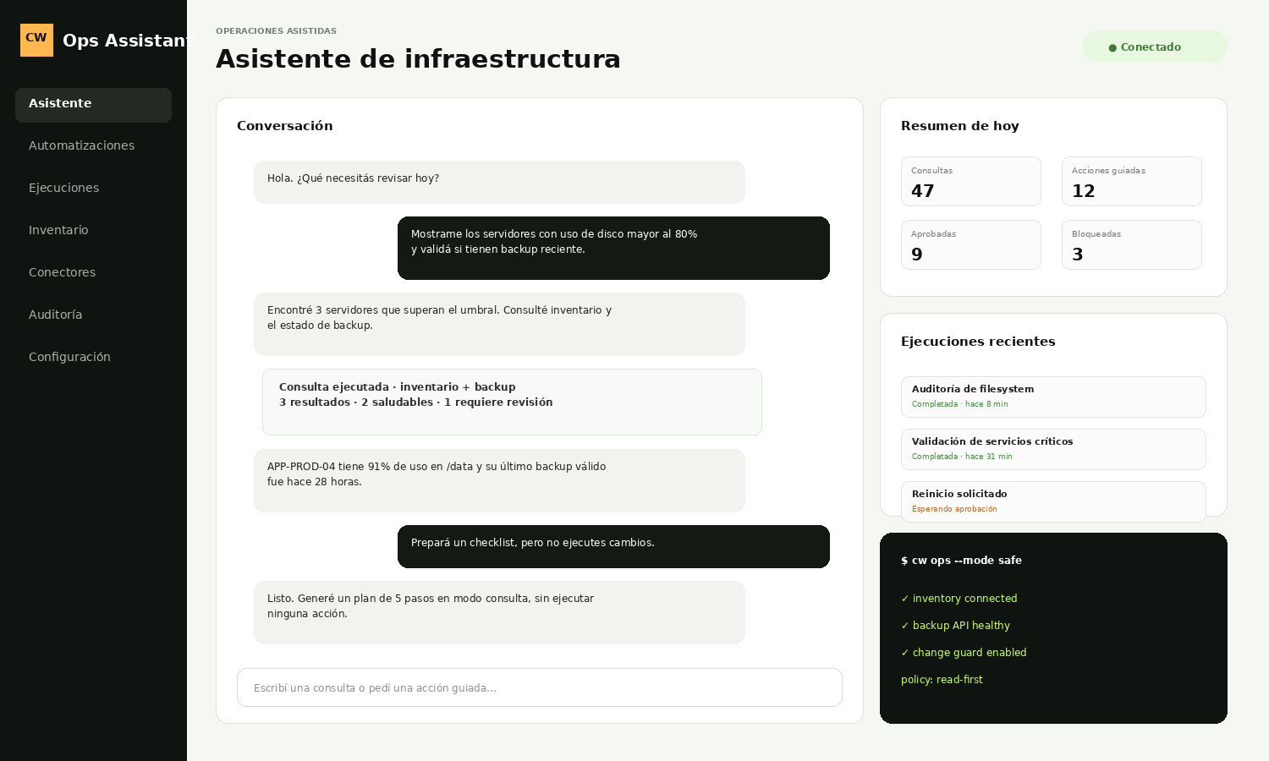Select the APP-PROD-04 backup status message
Viewport: 1269px width, 761px height.
coord(499,480)
